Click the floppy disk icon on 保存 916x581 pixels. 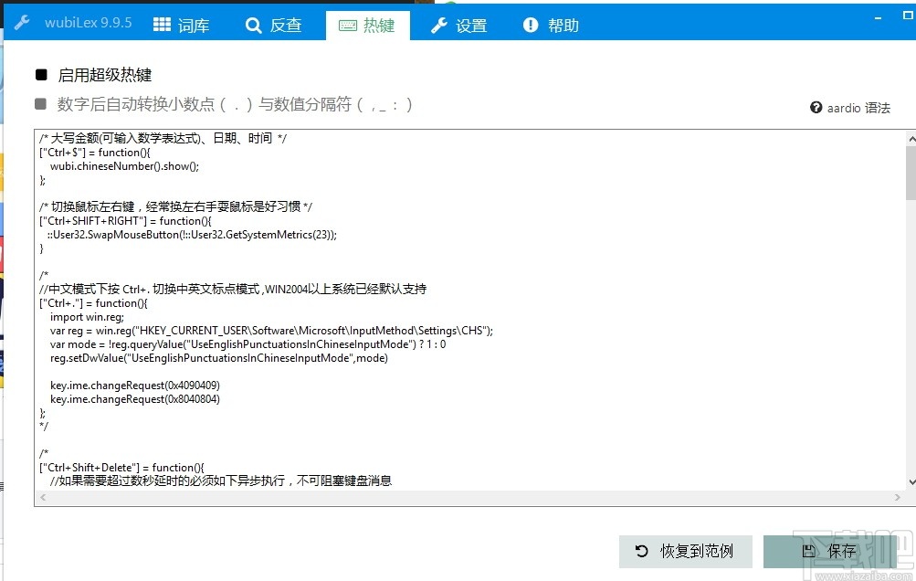(x=807, y=551)
